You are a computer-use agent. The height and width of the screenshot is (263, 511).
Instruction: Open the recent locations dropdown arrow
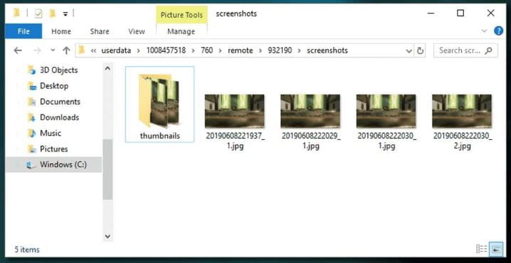[x=53, y=50]
